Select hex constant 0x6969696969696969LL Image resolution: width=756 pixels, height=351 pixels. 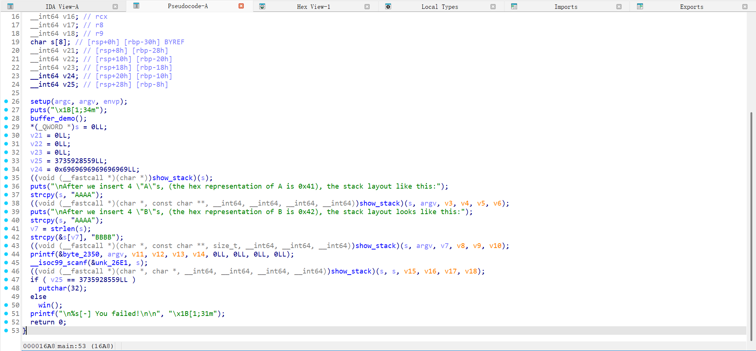[95, 169]
